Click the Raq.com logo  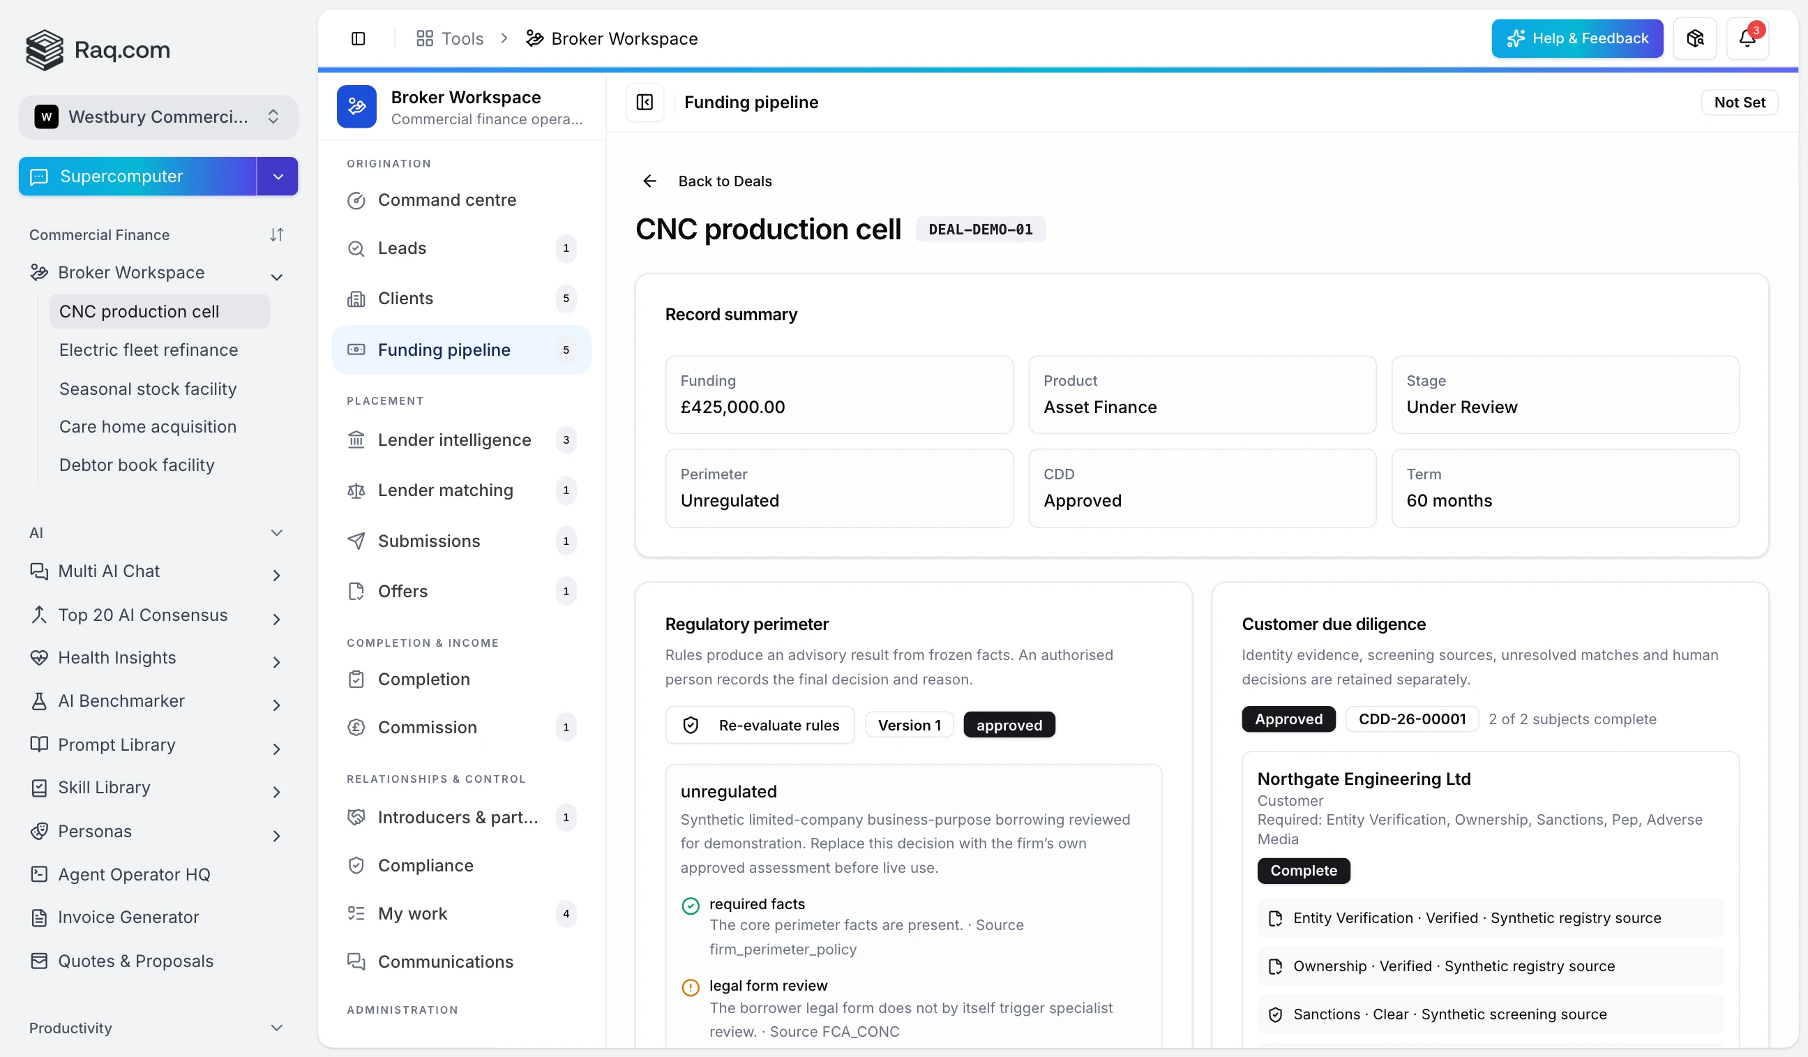click(x=98, y=50)
